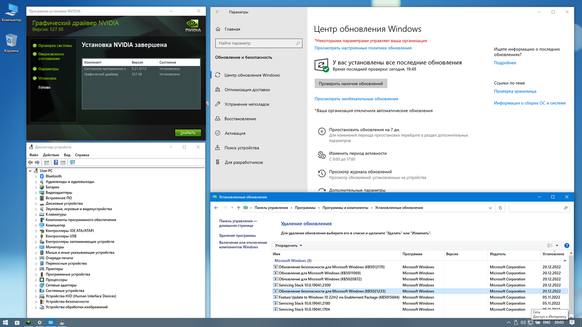The width and height of the screenshot is (582, 327).
Task: Click the pause updates icon
Action: coord(321,132)
